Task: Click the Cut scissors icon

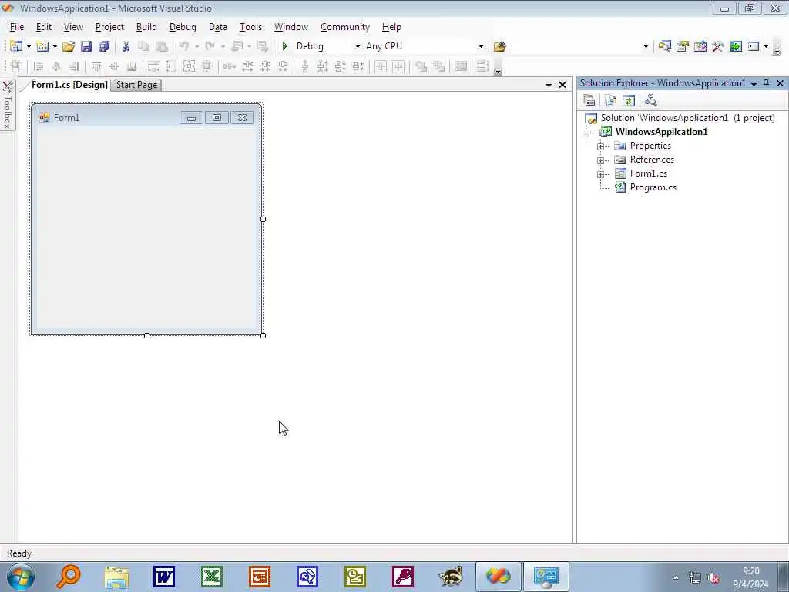Action: 126,46
